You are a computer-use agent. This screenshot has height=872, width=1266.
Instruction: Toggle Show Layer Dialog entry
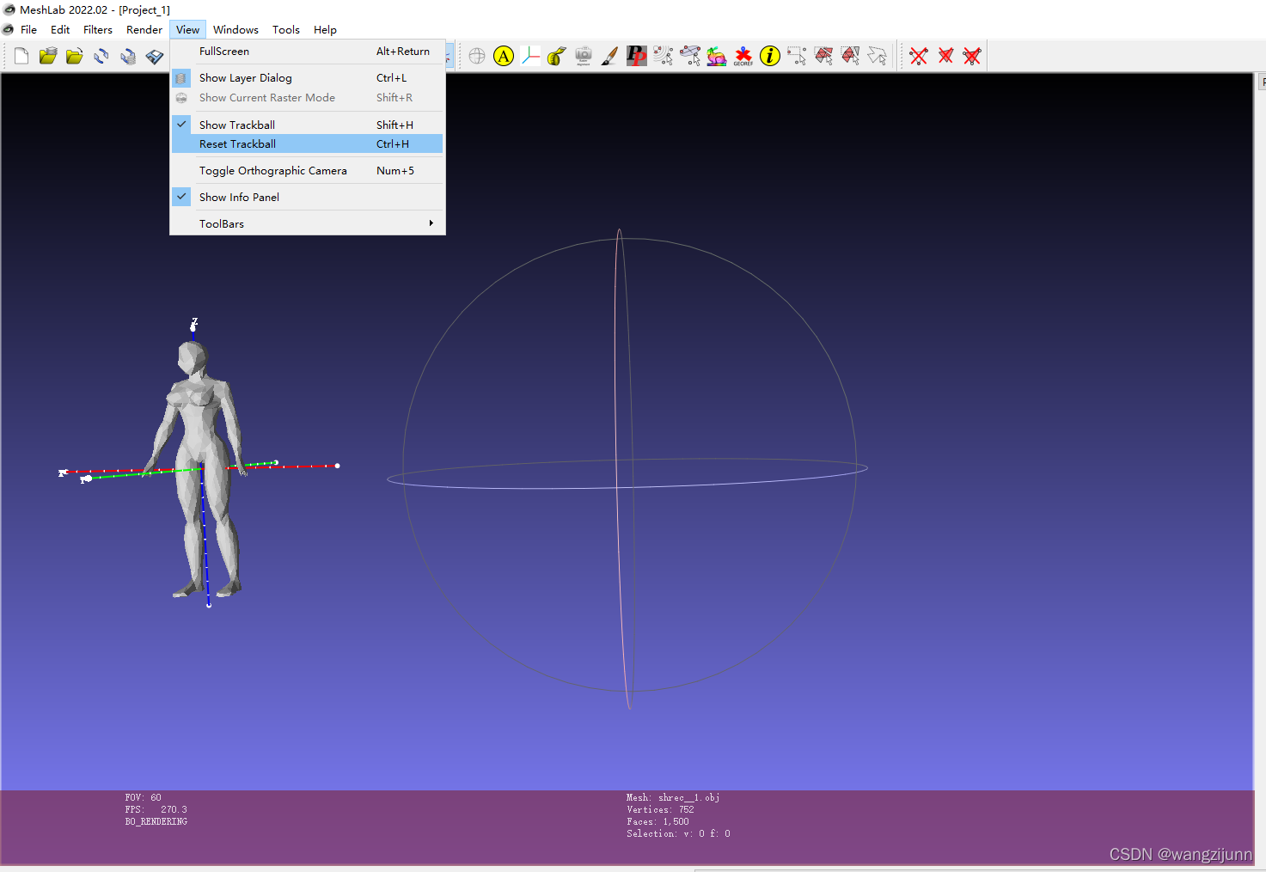[x=307, y=77]
